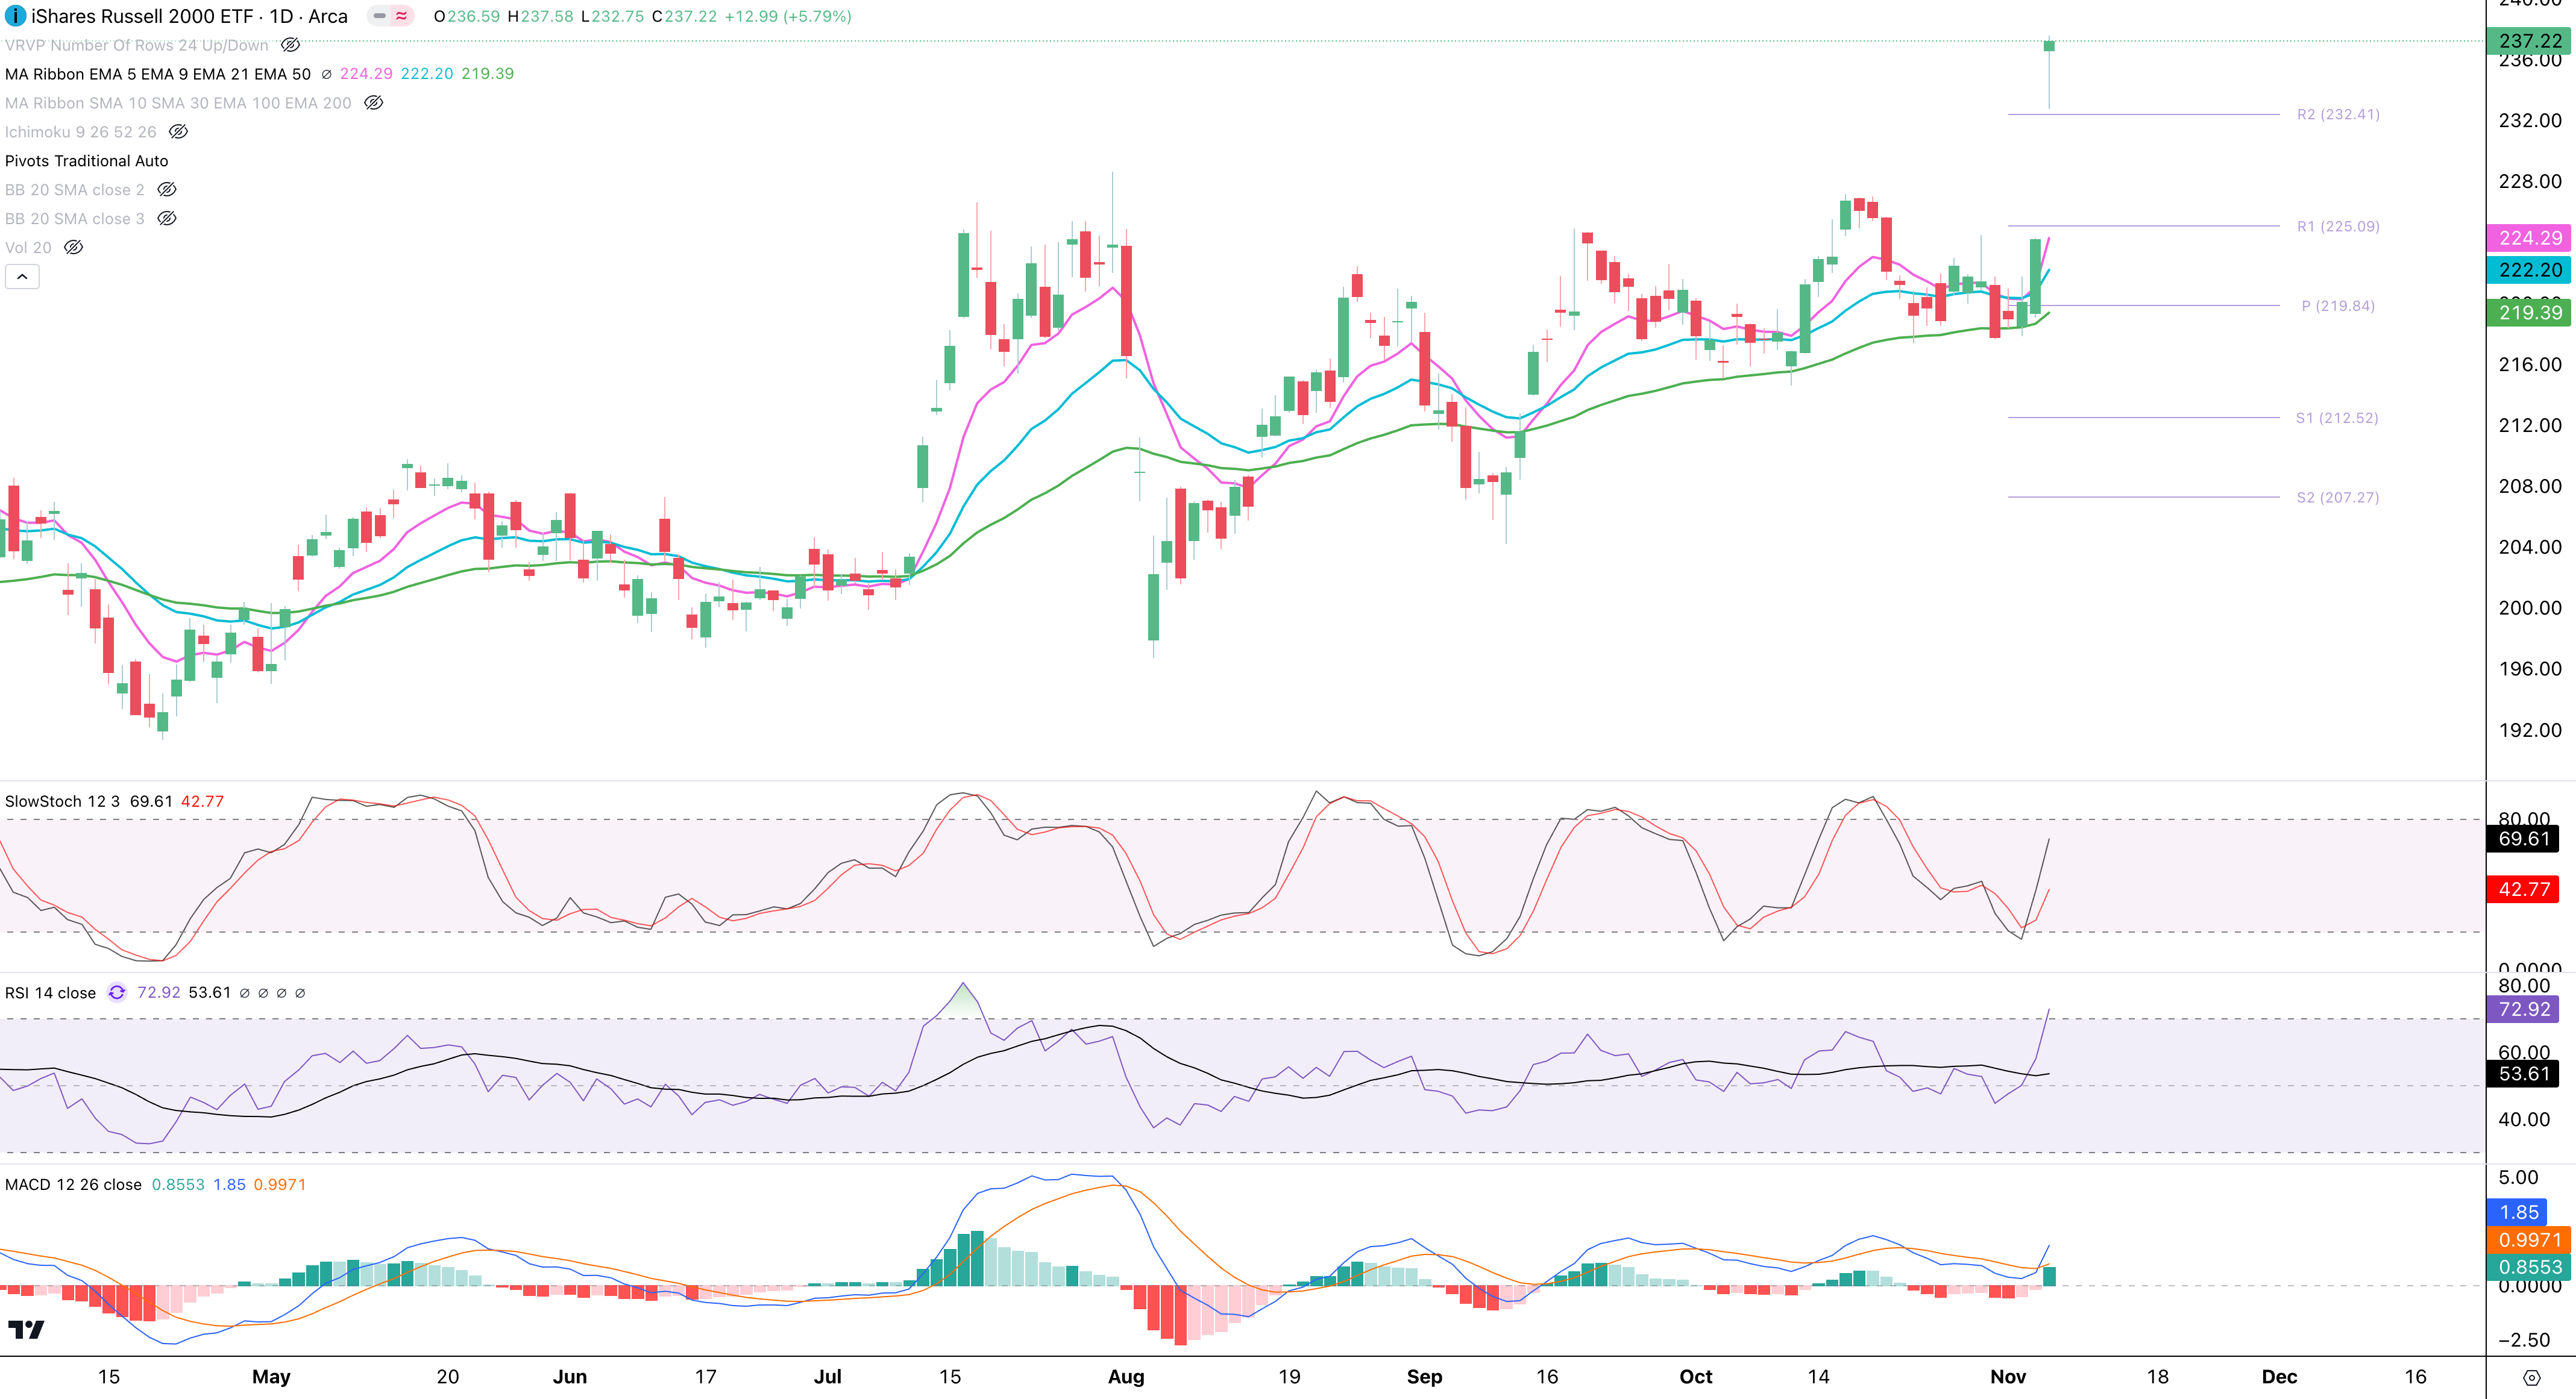This screenshot has width=2576, height=1399.
Task: Click the green 219.39 price-axis label
Action: 2530,313
